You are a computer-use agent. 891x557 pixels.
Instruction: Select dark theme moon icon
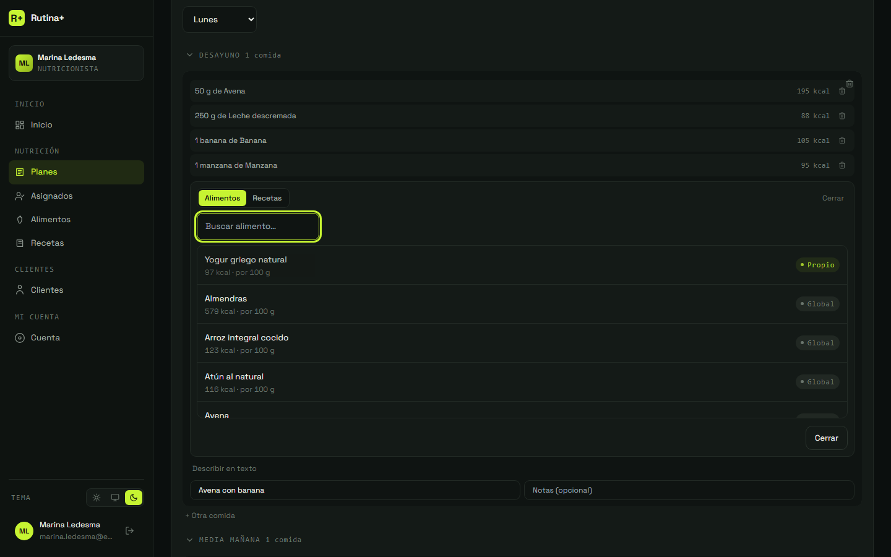(x=134, y=498)
